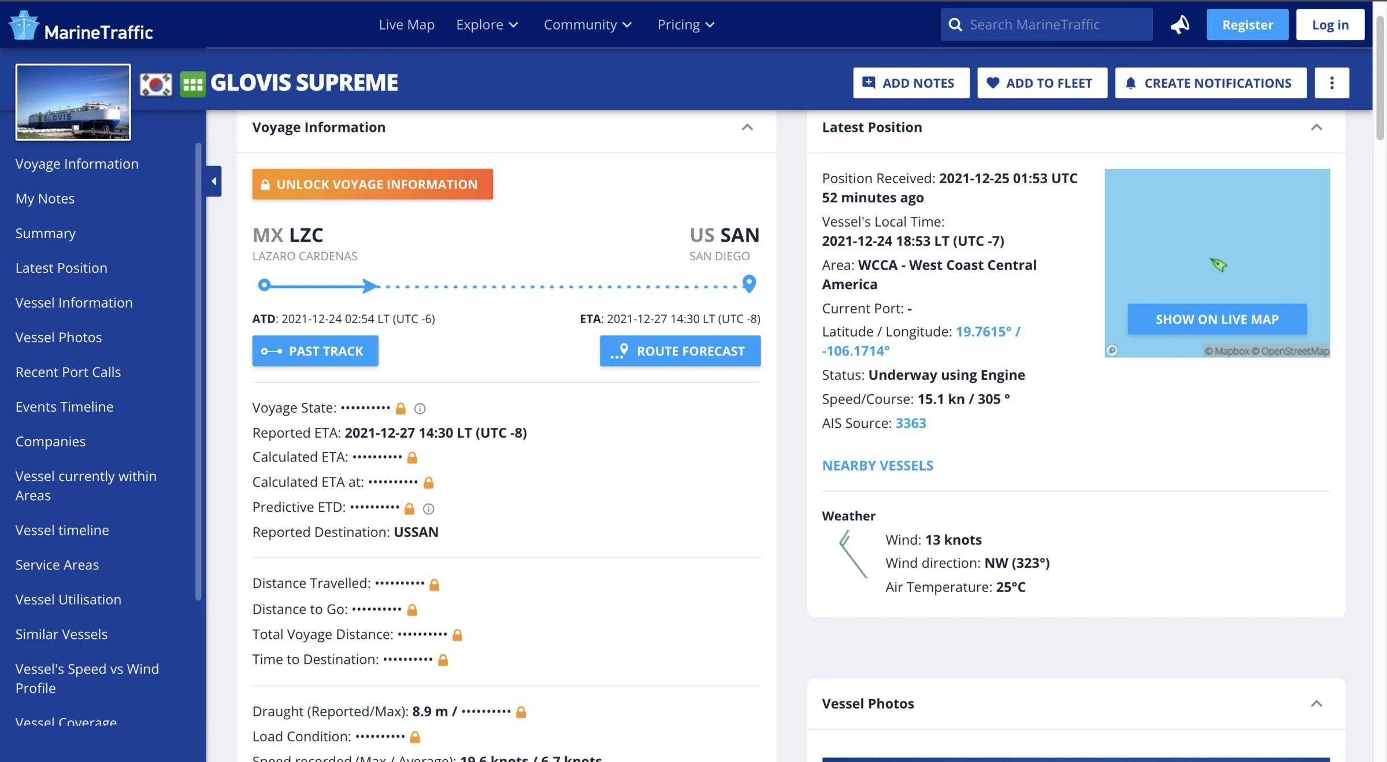
Task: Click the MarineTraffic ship logo
Action: pyautogui.click(x=24, y=25)
